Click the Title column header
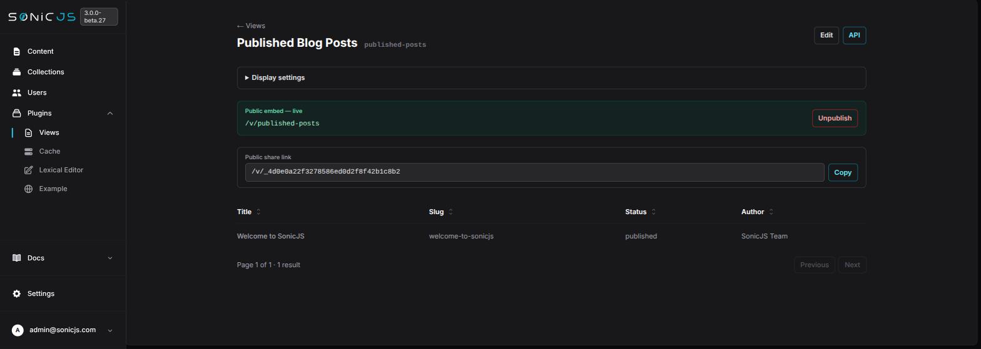Image resolution: width=981 pixels, height=349 pixels. click(x=244, y=212)
